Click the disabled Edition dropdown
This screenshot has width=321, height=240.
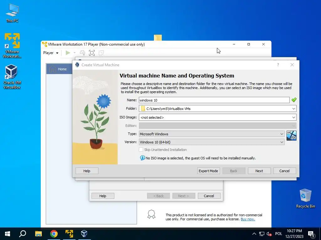pyautogui.click(x=218, y=126)
